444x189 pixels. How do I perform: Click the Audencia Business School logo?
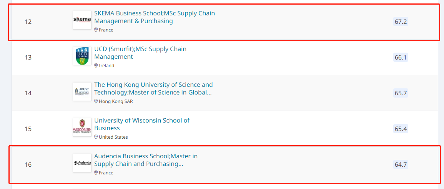[x=82, y=163]
